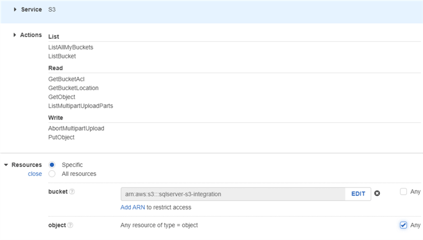
Task: Click the help icon next to object
Action: pyautogui.click(x=70, y=225)
